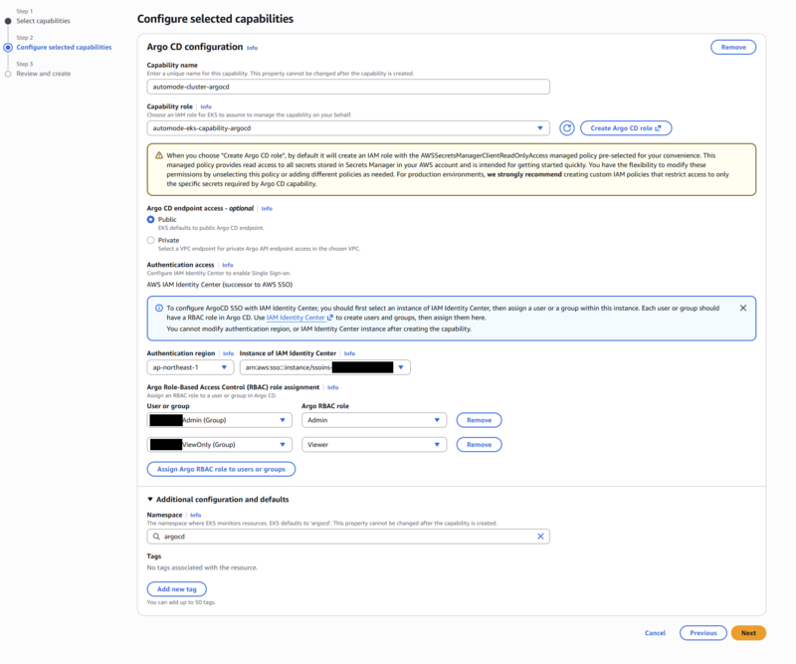Click the info circle icon in the SSO banner
Viewport: 796px width, 664px height.
159,308
